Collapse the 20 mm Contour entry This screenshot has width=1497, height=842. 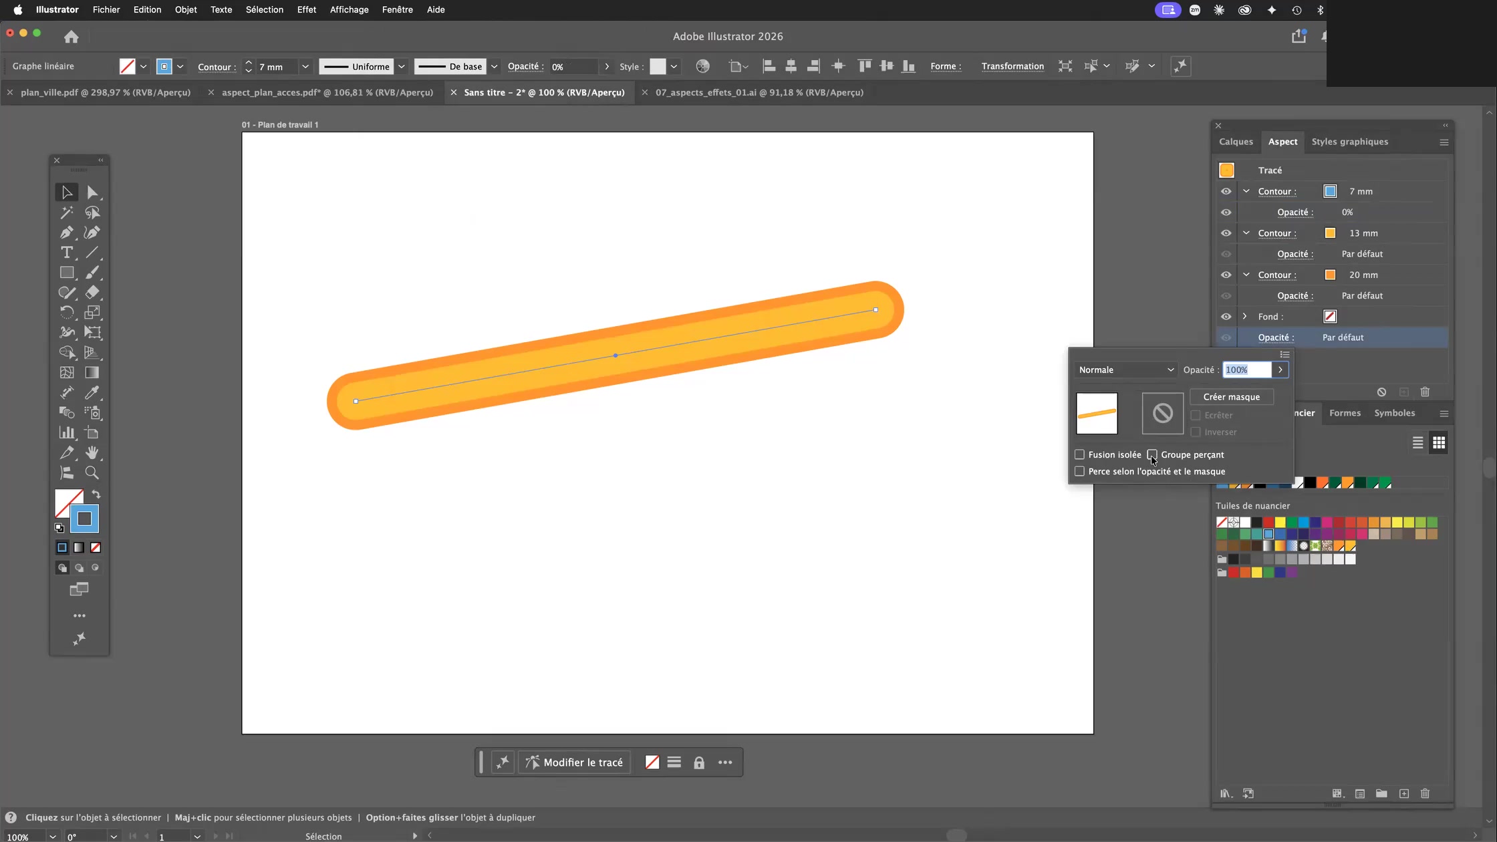pos(1246,275)
